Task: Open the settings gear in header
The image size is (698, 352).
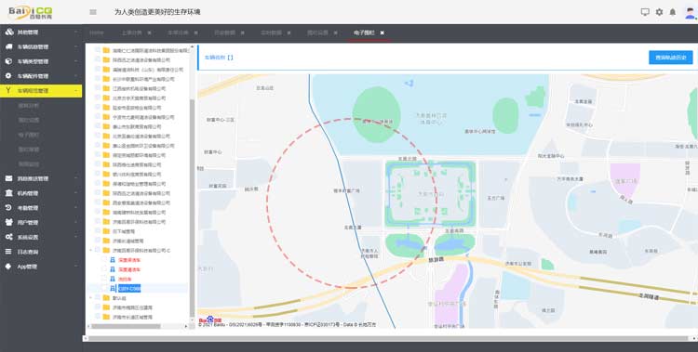Action: click(x=659, y=12)
